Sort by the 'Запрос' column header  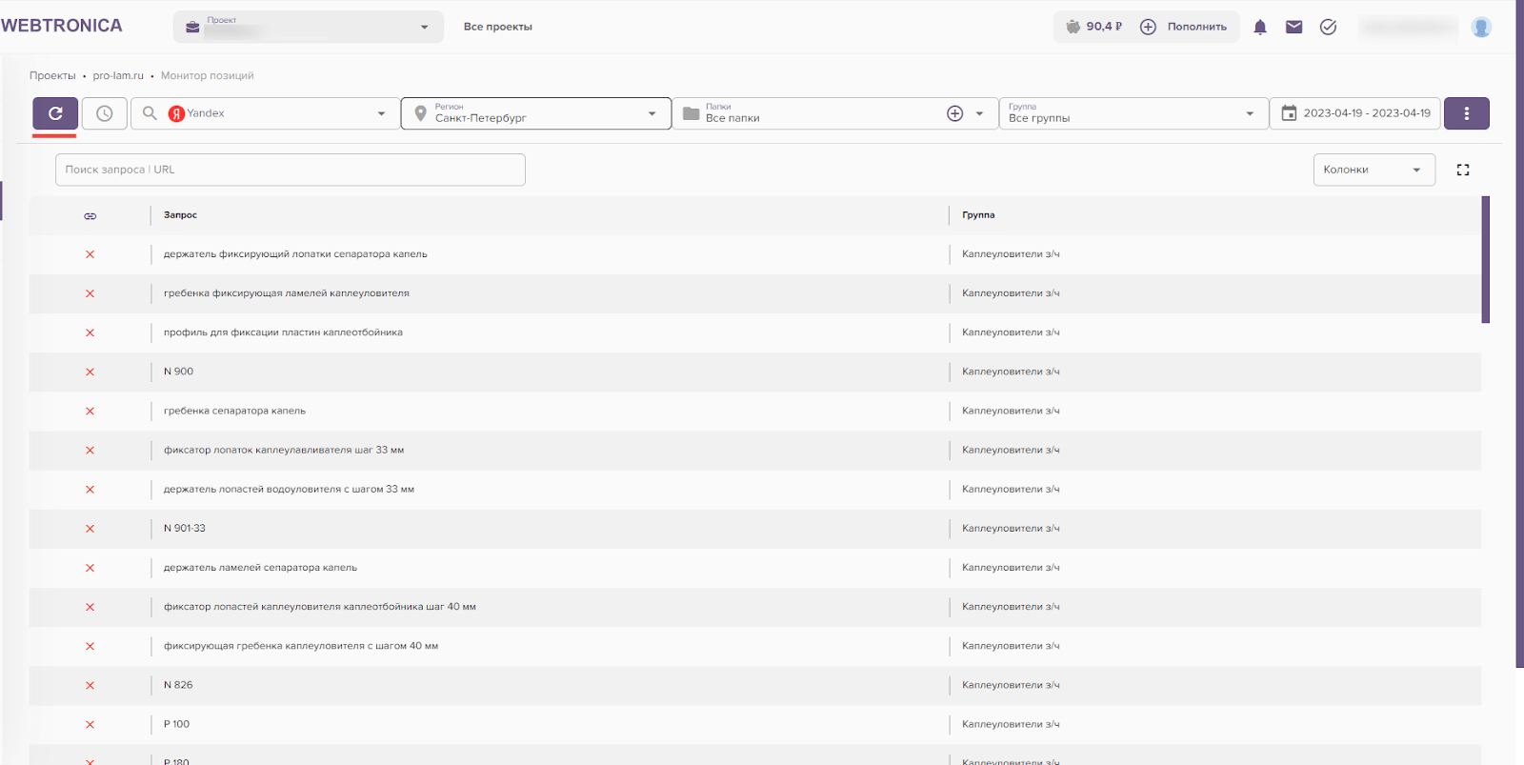pyautogui.click(x=180, y=215)
